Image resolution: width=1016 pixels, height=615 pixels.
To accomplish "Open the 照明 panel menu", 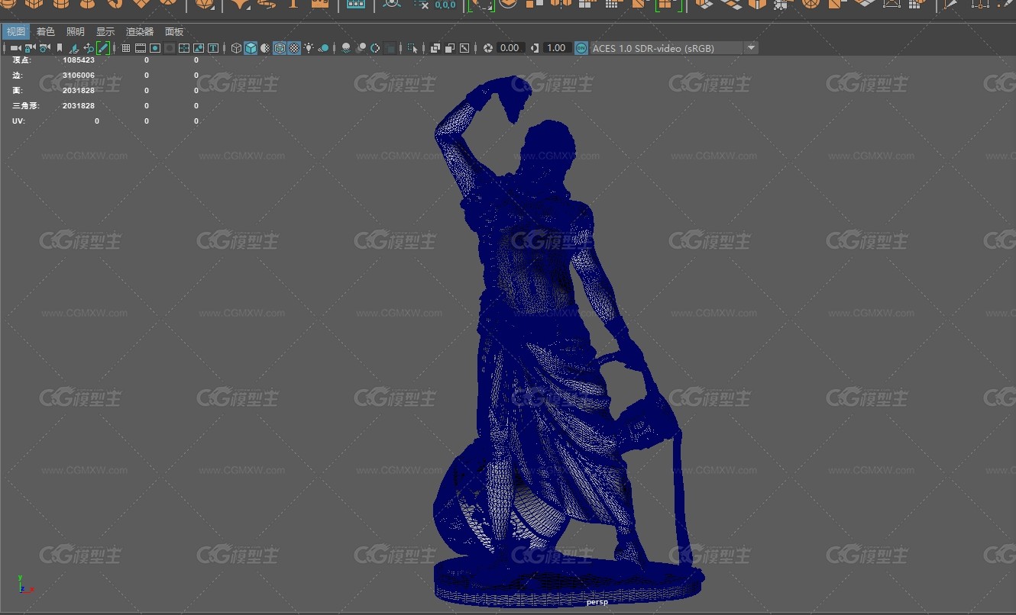I will click(x=76, y=31).
